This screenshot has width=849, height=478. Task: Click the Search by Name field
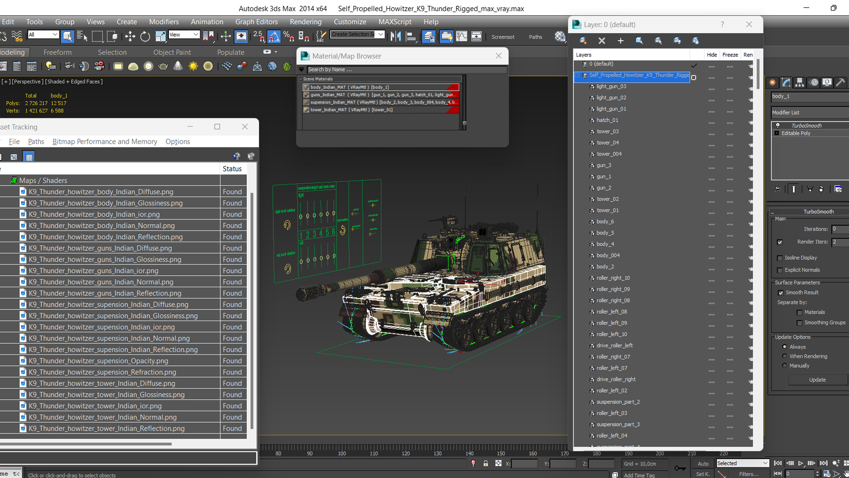click(x=407, y=69)
